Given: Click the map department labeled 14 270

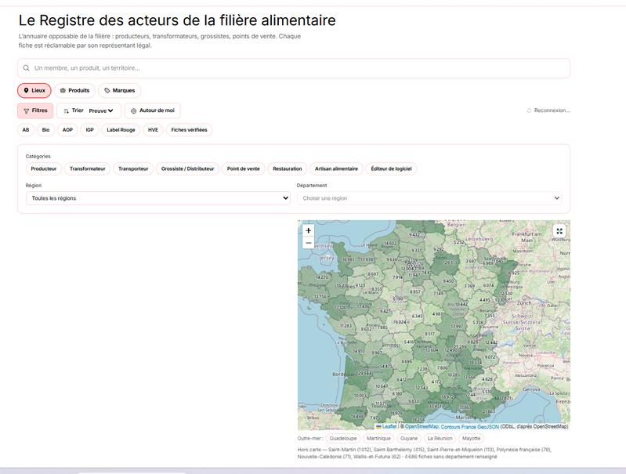Looking at the screenshot, I should [x=322, y=277].
